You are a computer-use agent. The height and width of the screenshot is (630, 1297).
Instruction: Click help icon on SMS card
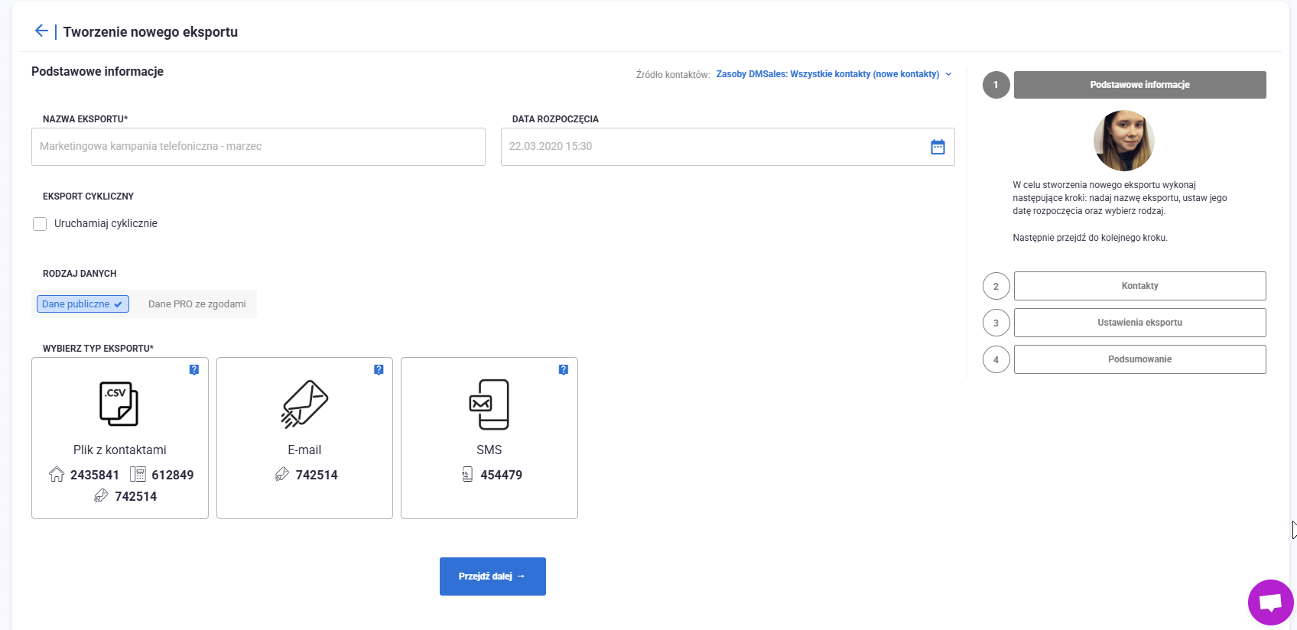pos(564,370)
